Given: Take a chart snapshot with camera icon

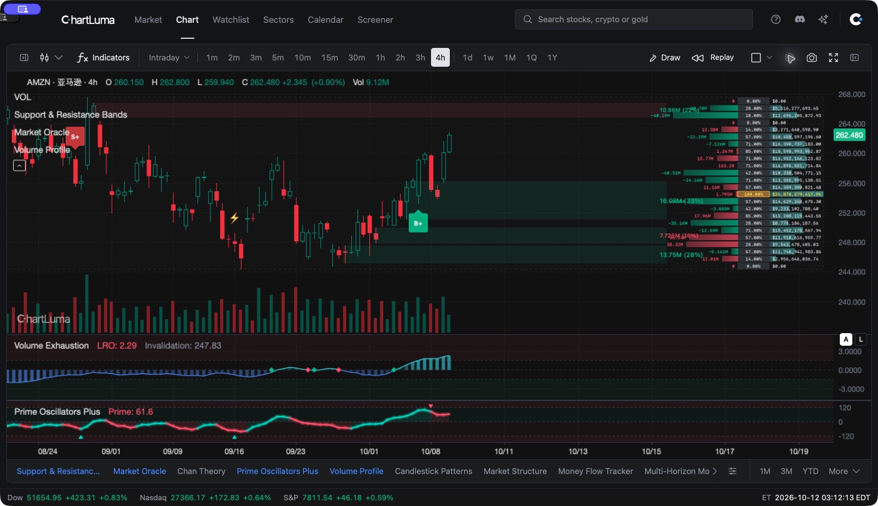Looking at the screenshot, I should point(812,58).
